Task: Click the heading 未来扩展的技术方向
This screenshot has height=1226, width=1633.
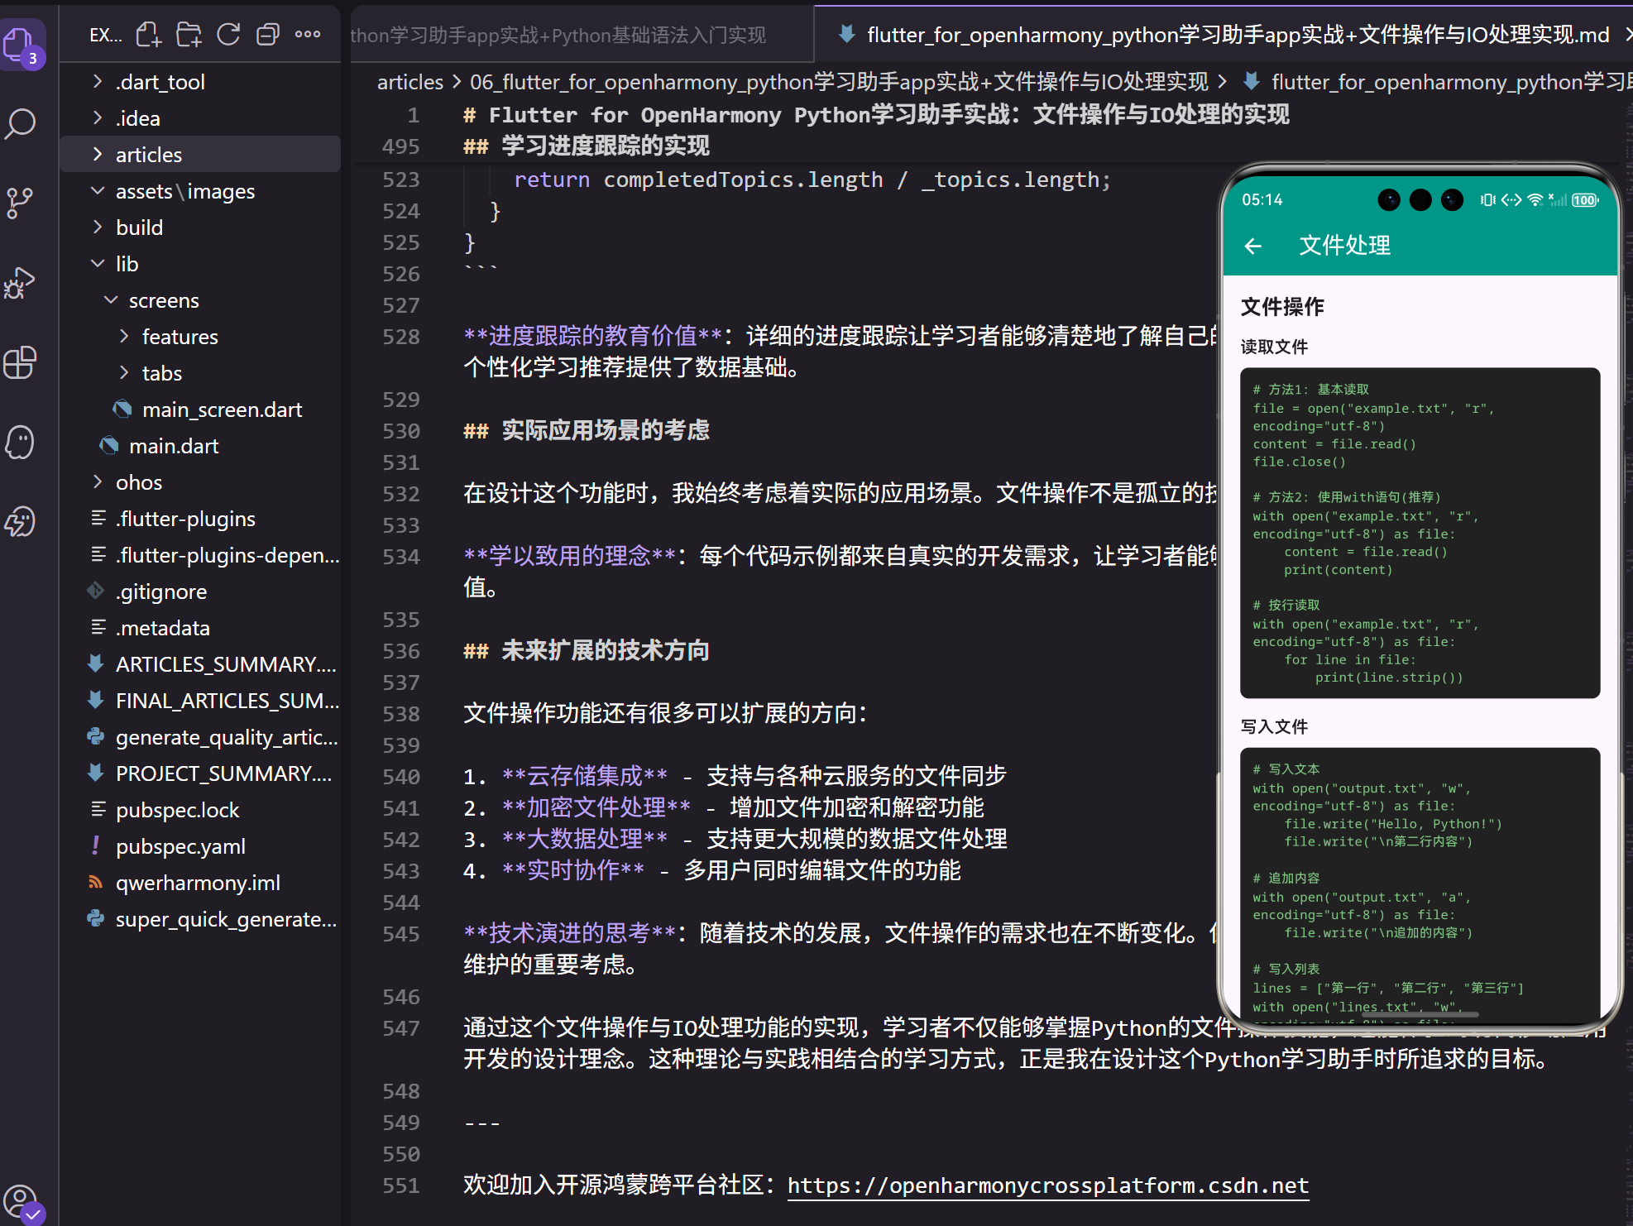Action: (606, 650)
